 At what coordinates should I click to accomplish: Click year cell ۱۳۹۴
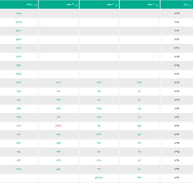(x=177, y=143)
